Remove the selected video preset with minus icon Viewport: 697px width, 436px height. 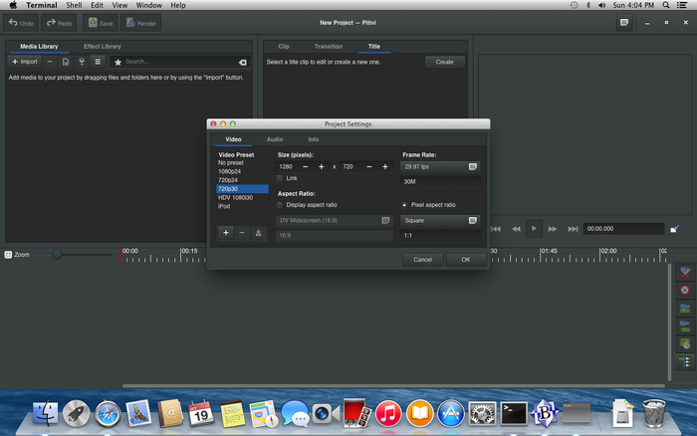tap(242, 232)
